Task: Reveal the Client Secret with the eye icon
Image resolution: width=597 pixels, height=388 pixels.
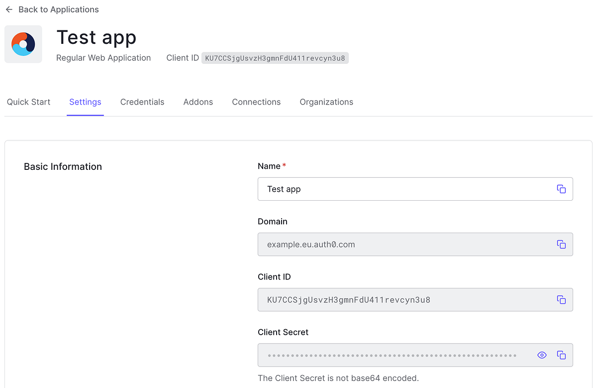Action: (542, 355)
